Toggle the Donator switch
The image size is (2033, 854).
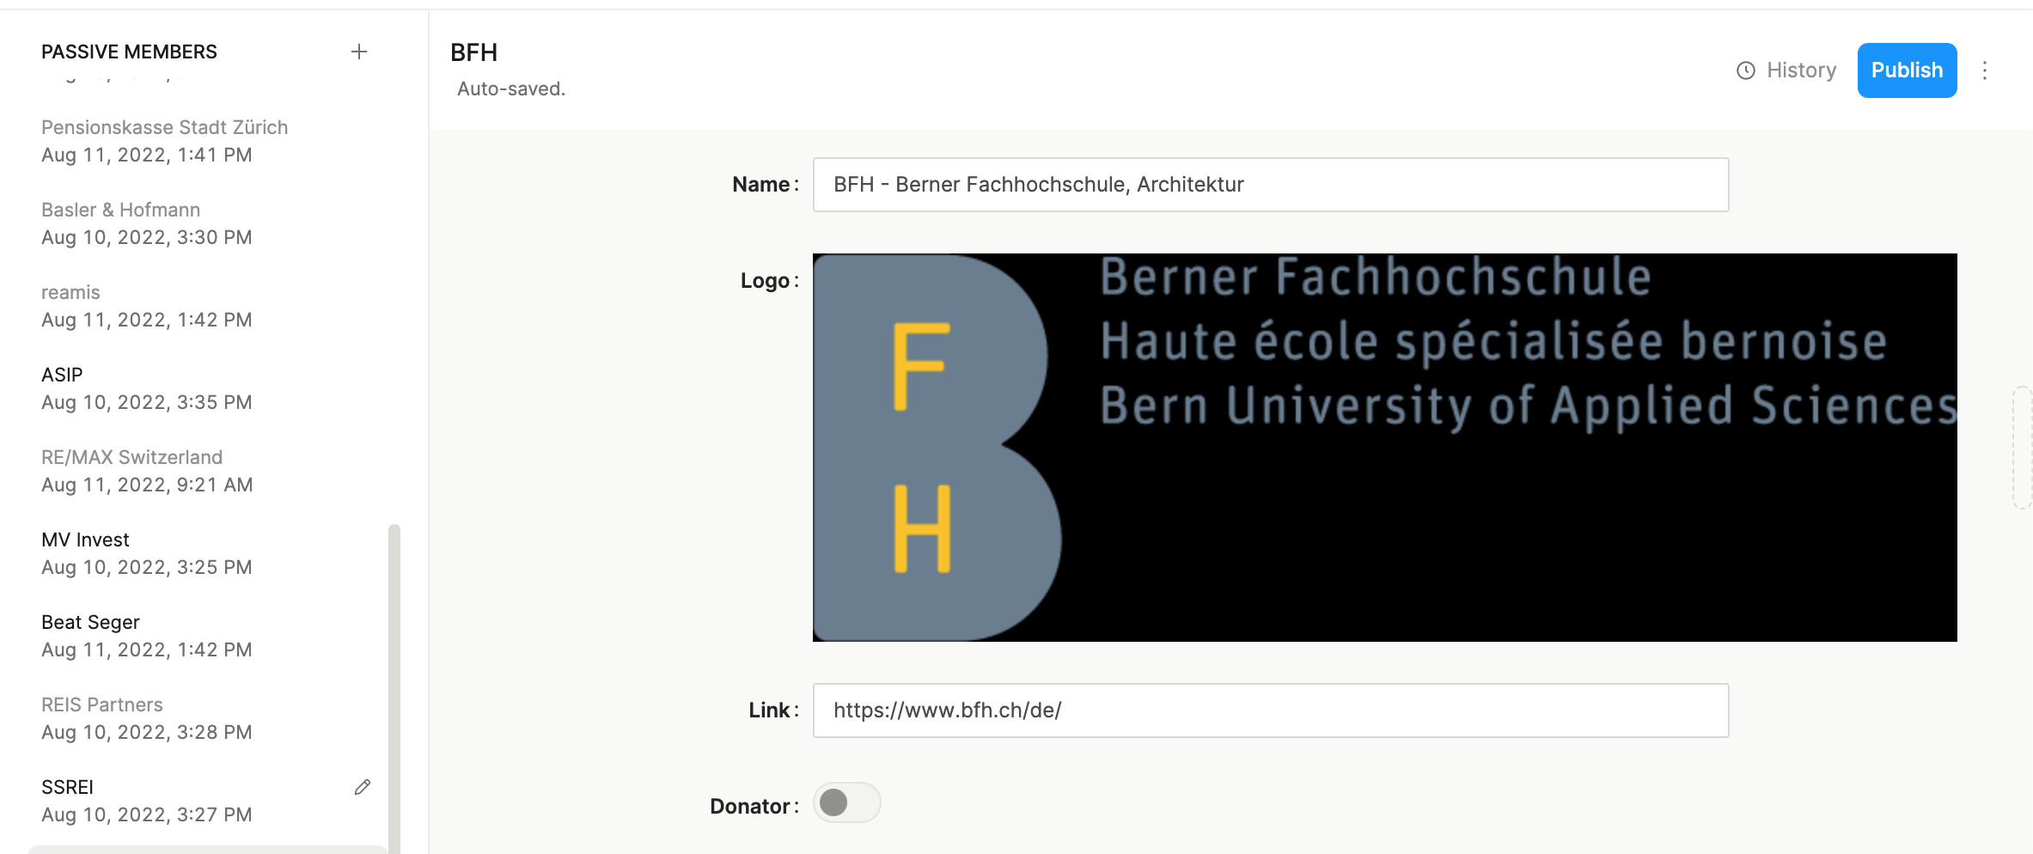(846, 802)
